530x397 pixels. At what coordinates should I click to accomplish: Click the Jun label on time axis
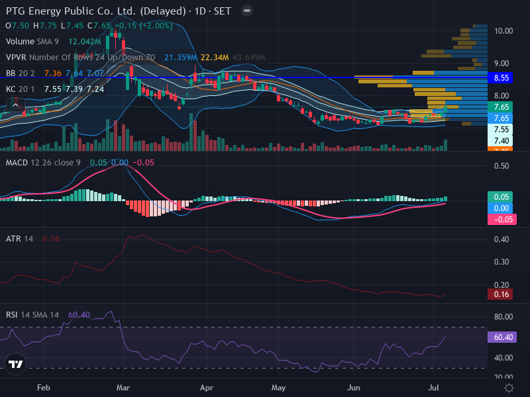point(354,388)
